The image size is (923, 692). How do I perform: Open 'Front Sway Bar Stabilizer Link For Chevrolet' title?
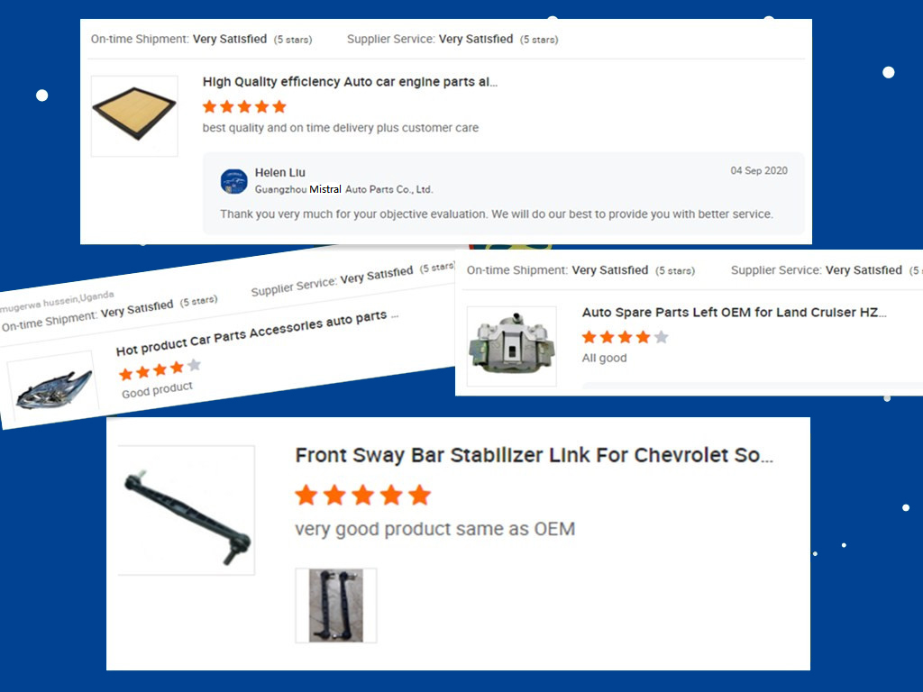[534, 455]
